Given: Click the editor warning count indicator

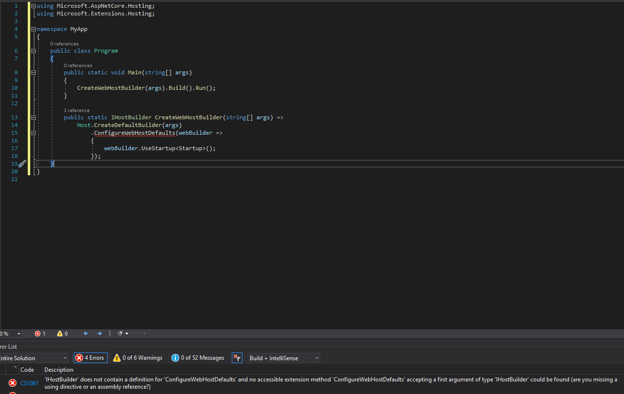Looking at the screenshot, I should tap(62, 334).
